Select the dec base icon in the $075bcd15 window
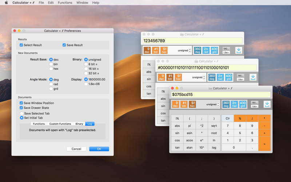Viewport: 291px width, 182px height. point(176,104)
